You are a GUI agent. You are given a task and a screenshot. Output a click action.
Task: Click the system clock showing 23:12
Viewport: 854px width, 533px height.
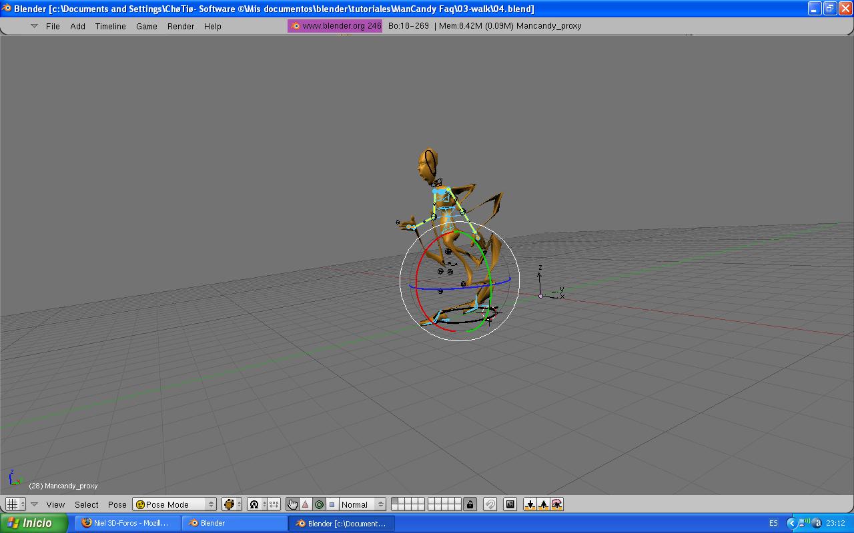pyautogui.click(x=835, y=523)
